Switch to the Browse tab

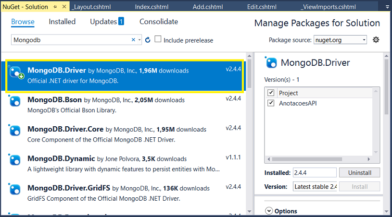(23, 22)
